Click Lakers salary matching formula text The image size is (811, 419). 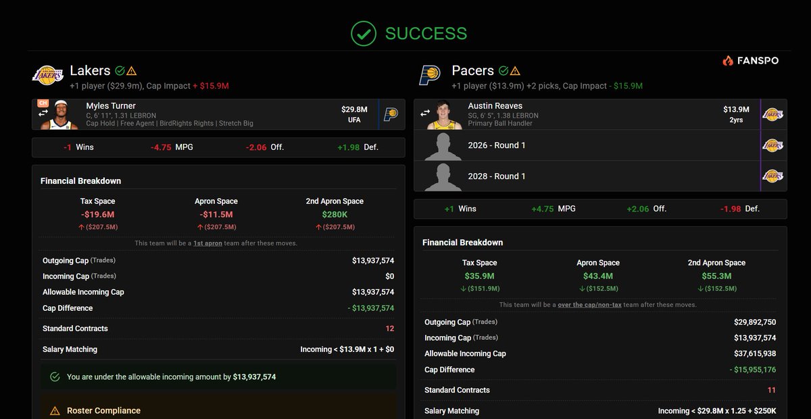point(347,349)
